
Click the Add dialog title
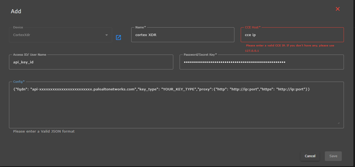[16, 11]
